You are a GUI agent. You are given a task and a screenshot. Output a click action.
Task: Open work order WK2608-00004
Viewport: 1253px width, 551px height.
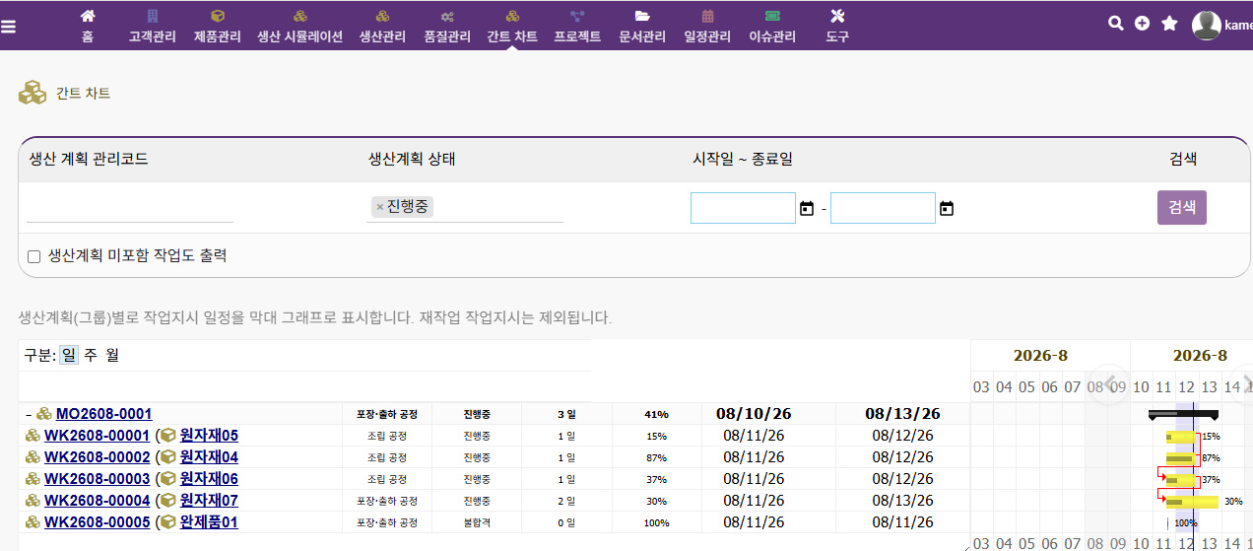click(98, 501)
